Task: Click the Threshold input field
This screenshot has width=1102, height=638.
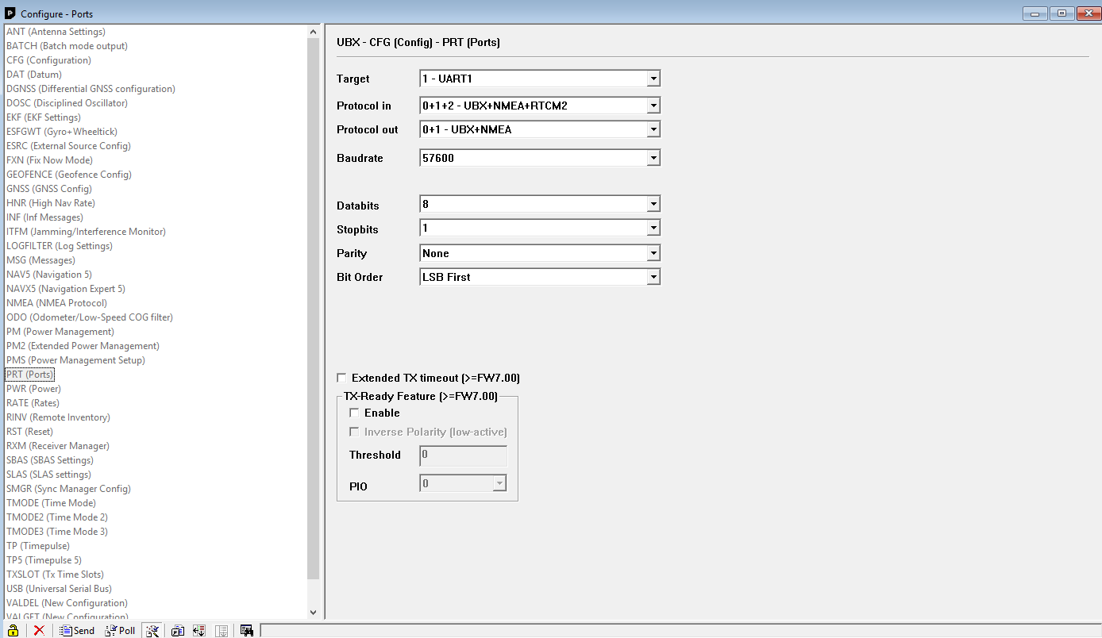Action: pos(463,455)
